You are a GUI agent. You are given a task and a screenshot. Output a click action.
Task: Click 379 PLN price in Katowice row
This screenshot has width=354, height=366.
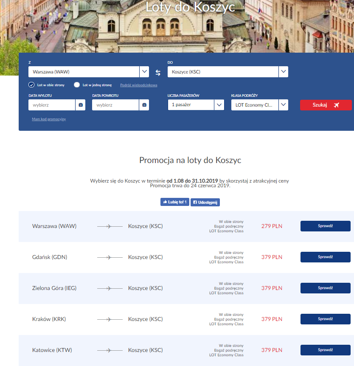[272, 350]
